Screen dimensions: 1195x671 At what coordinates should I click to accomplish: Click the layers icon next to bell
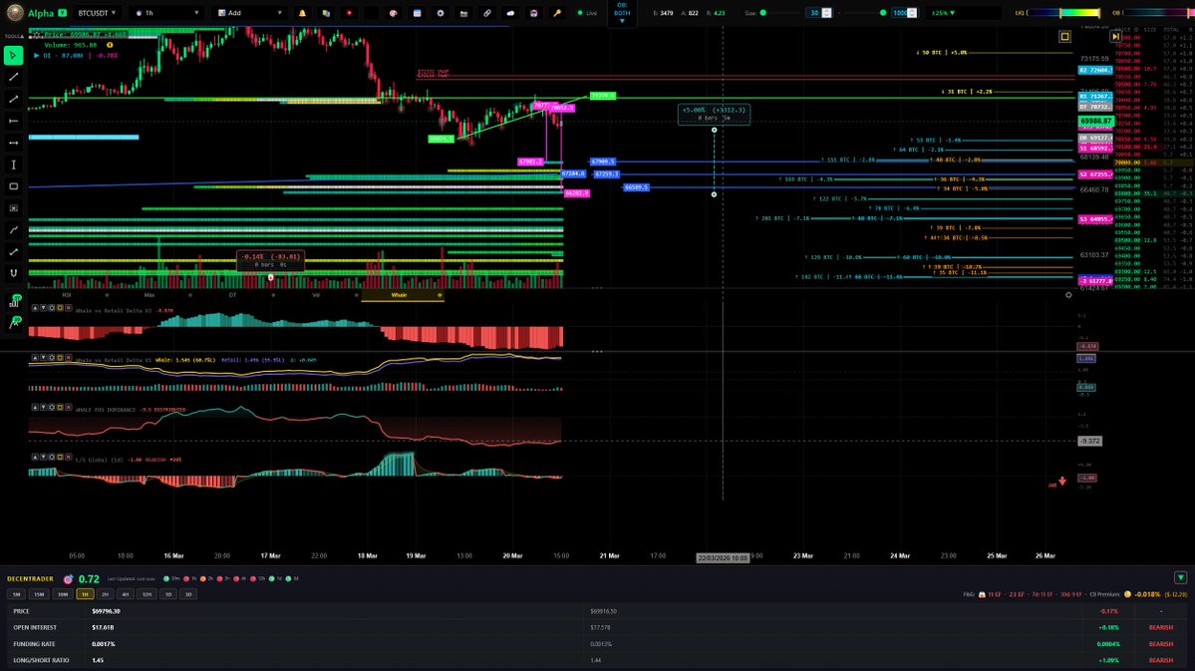(326, 13)
